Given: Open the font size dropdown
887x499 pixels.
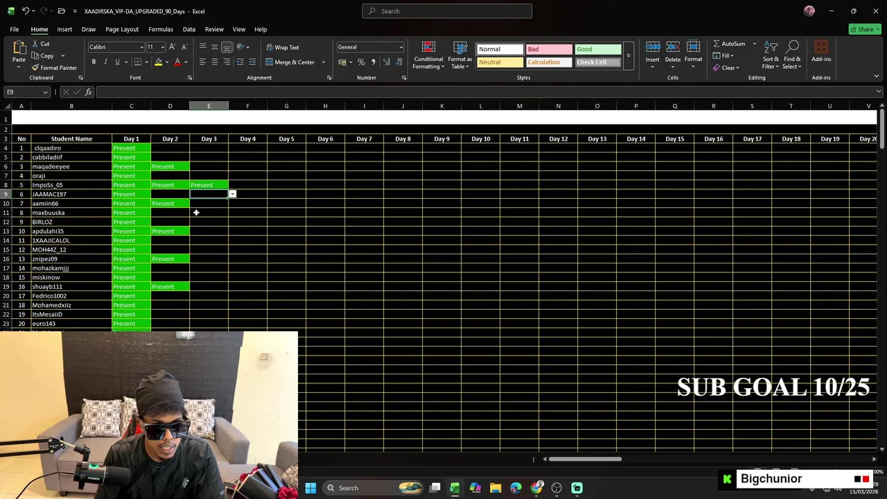Looking at the screenshot, I should (163, 47).
